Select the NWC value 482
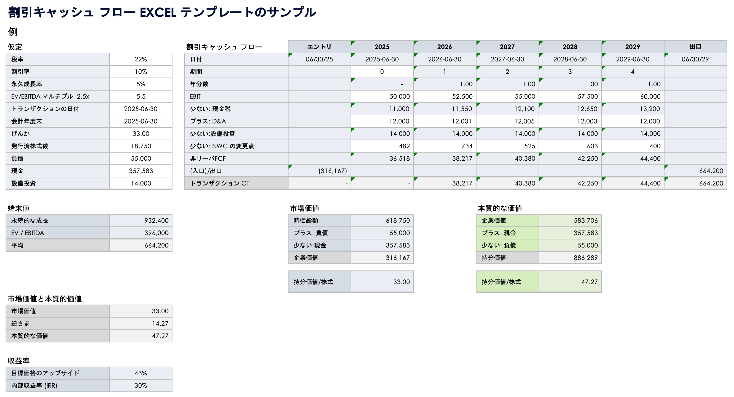The image size is (734, 397). click(x=382, y=146)
